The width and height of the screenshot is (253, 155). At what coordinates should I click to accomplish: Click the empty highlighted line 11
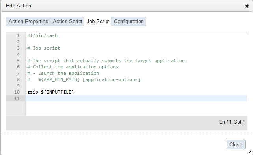coord(136,98)
